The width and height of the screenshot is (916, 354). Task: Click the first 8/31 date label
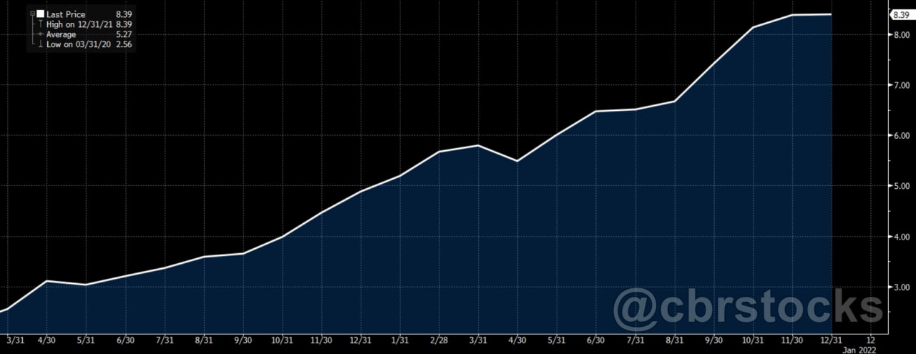point(204,340)
